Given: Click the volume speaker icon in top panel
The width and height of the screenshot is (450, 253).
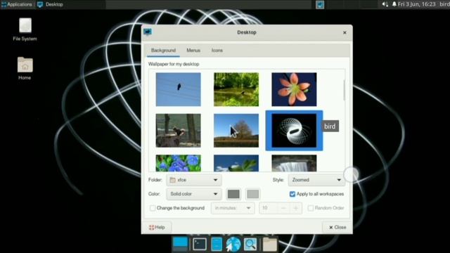Looking at the screenshot, I should (x=385, y=4).
